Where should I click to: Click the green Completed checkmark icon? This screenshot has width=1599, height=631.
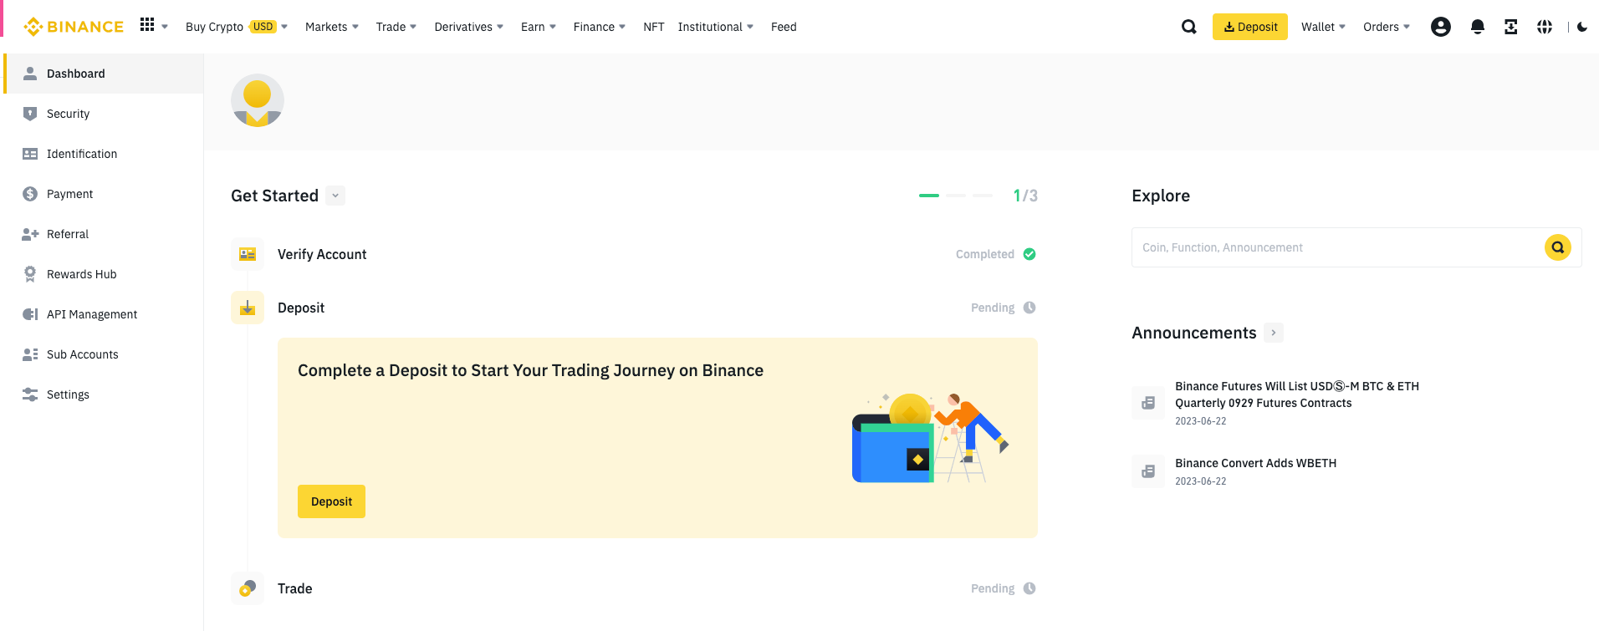tap(1029, 254)
